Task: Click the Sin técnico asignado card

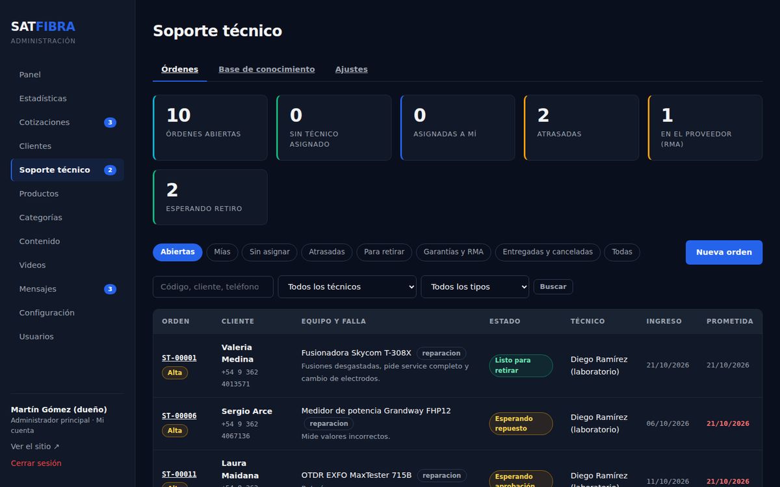Action: 334,127
